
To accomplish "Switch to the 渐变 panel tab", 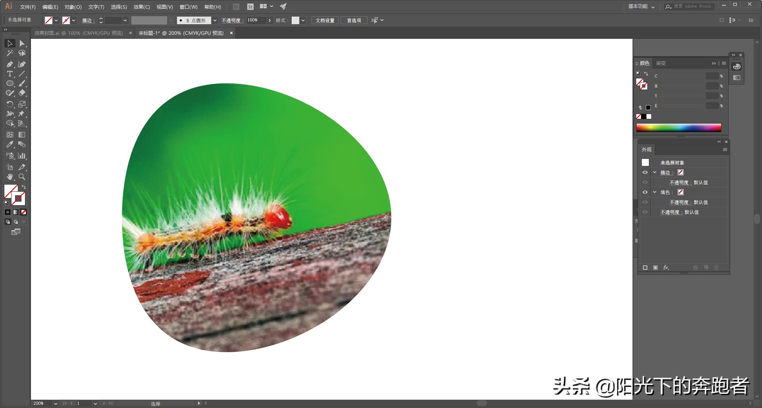I will coord(661,63).
